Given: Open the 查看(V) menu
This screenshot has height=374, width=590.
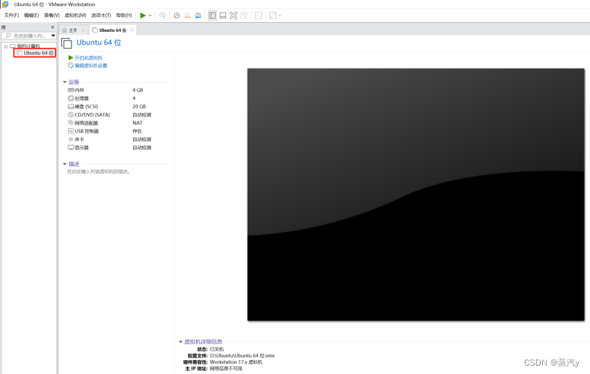Looking at the screenshot, I should [52, 15].
